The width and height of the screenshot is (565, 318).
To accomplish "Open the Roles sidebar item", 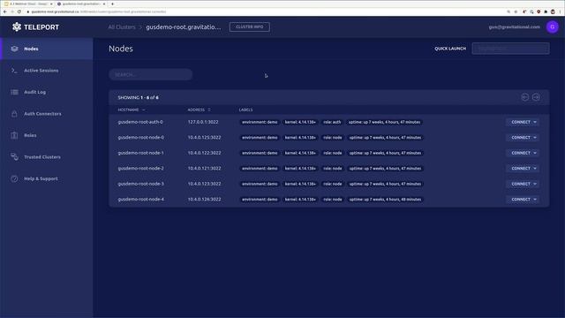I will pyautogui.click(x=47, y=135).
